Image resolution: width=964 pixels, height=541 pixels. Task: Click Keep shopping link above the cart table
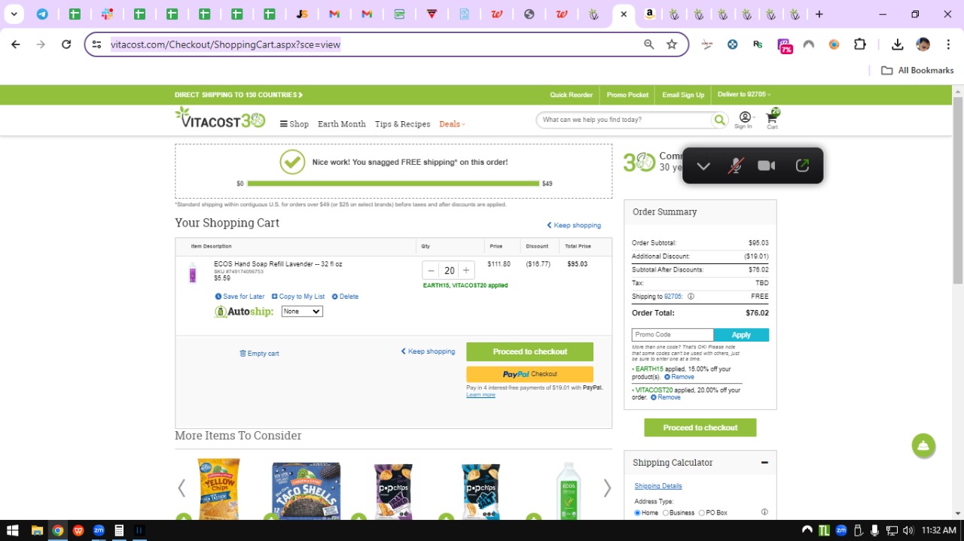(x=574, y=225)
